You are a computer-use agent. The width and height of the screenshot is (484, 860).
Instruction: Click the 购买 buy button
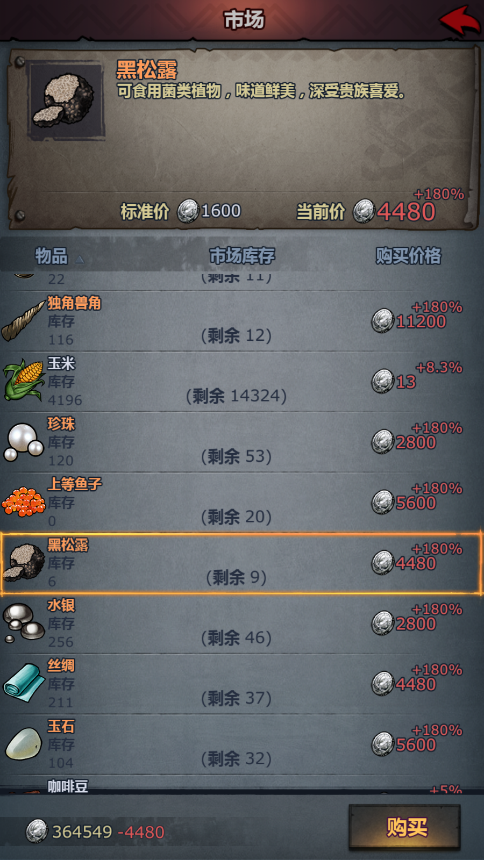tap(405, 827)
